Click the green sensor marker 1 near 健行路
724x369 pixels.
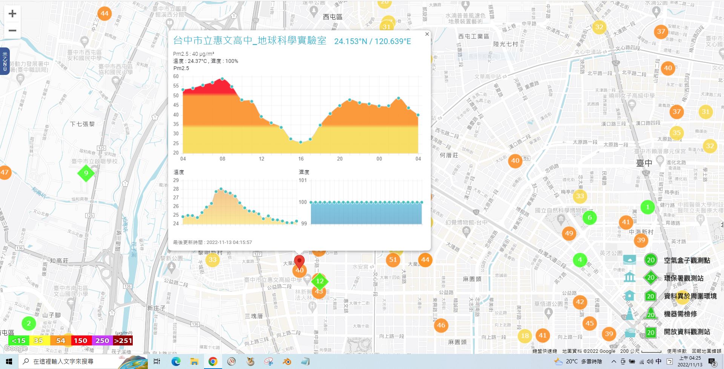(x=648, y=207)
